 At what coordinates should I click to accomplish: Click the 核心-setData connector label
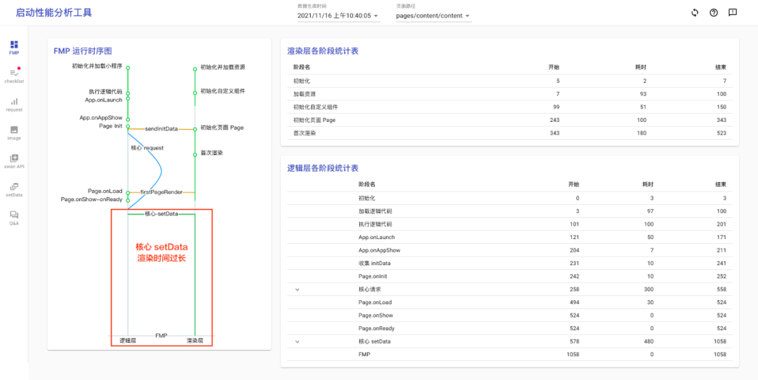pyautogui.click(x=161, y=213)
